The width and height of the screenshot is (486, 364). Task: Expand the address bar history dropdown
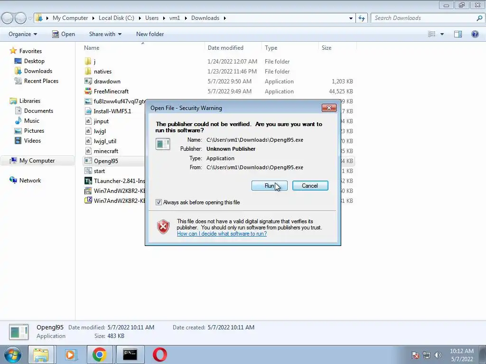(351, 18)
